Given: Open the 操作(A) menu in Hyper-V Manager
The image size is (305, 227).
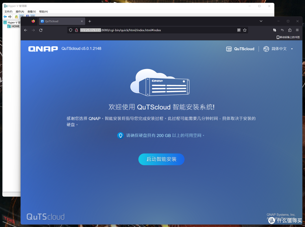Looking at the screenshot, I should [x=20, y=12].
